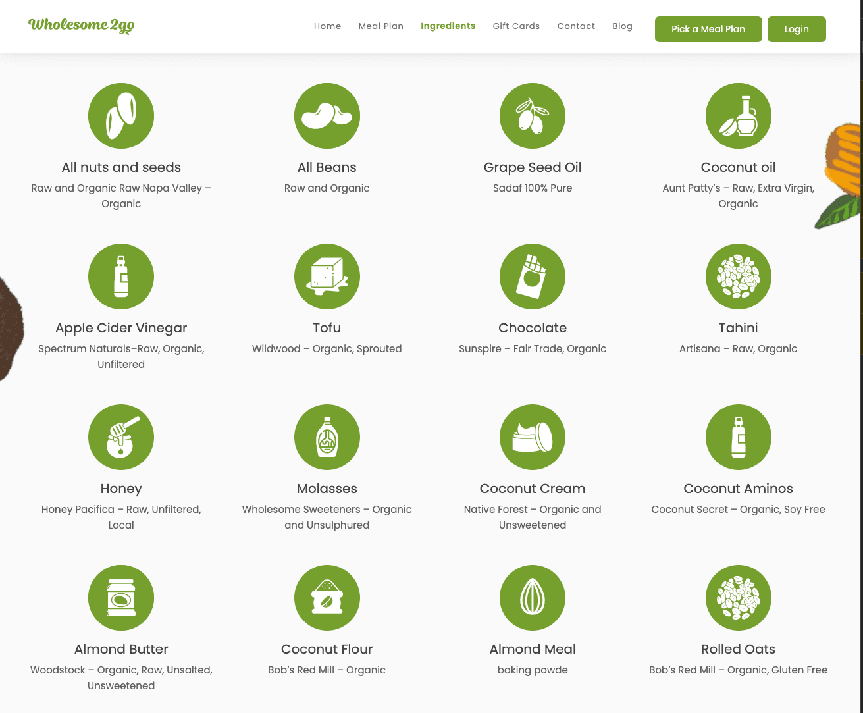Click the Login button
This screenshot has width=863, height=713.
[x=797, y=29]
